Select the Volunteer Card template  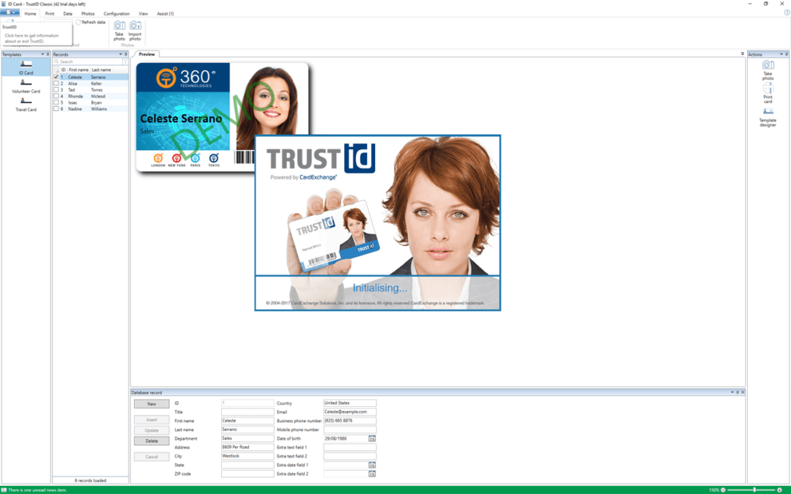click(x=26, y=86)
